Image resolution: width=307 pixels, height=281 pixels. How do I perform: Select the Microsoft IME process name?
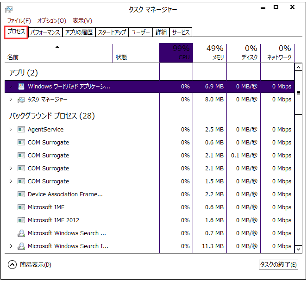tap(46, 207)
